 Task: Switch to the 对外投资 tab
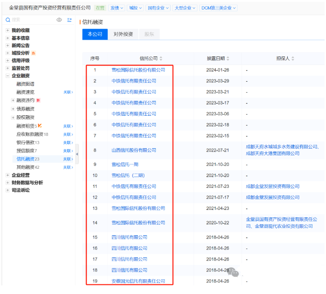tap(123, 34)
